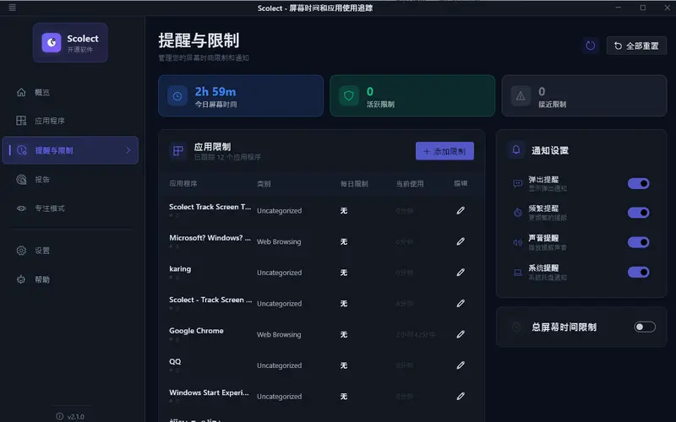Minimize the Scolect window
Viewport: 676px width, 422px height.
pyautogui.click(x=619, y=8)
